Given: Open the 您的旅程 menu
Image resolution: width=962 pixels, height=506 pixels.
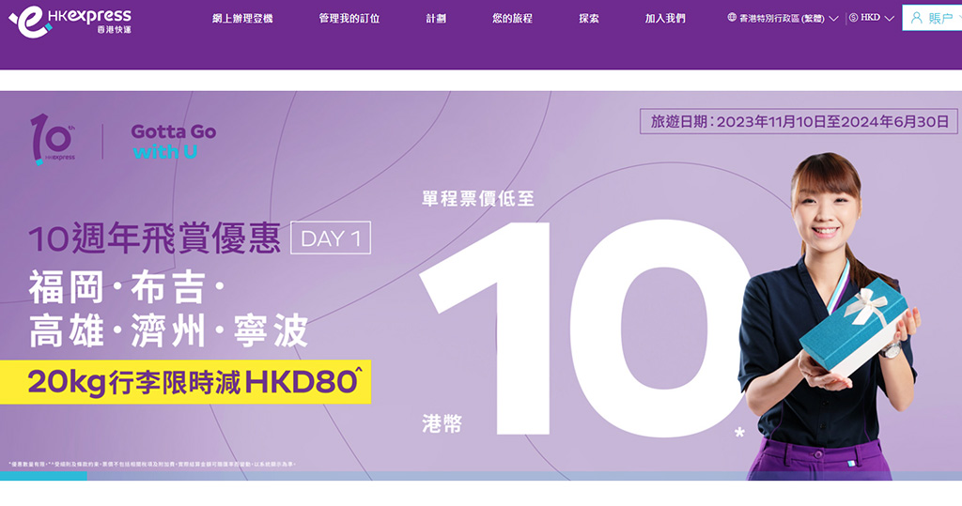Looking at the screenshot, I should [x=512, y=18].
